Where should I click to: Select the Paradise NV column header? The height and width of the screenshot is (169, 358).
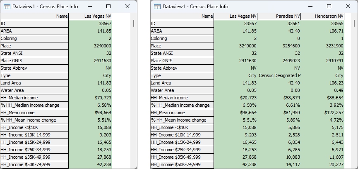(x=279, y=16)
